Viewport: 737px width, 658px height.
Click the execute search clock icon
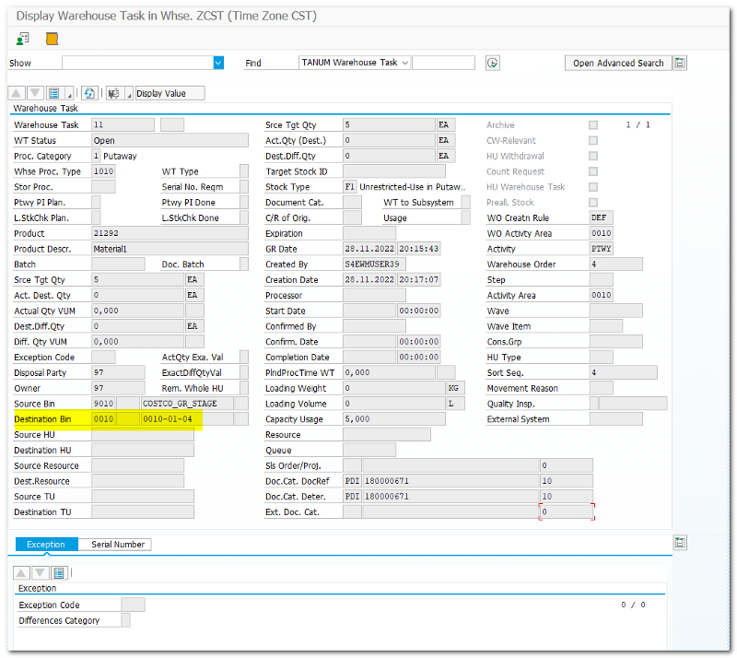(x=493, y=63)
